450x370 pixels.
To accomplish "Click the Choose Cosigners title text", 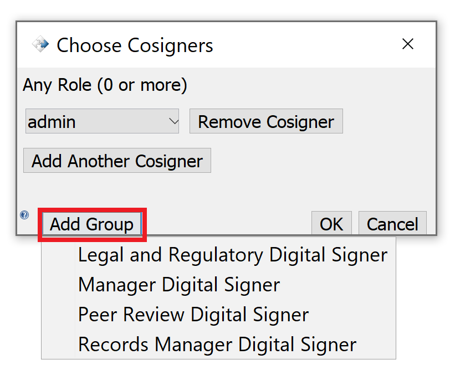I will pyautogui.click(x=135, y=45).
